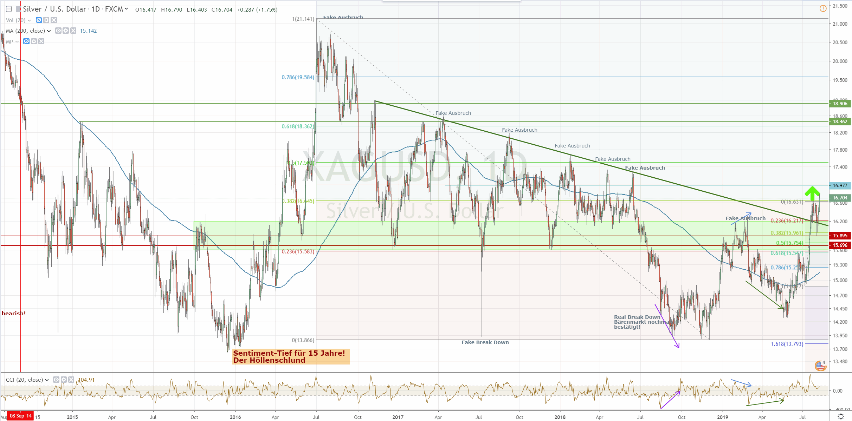Screen dimensions: 852x421
Task: Open MP indicator settings gear
Action: click(x=34, y=41)
